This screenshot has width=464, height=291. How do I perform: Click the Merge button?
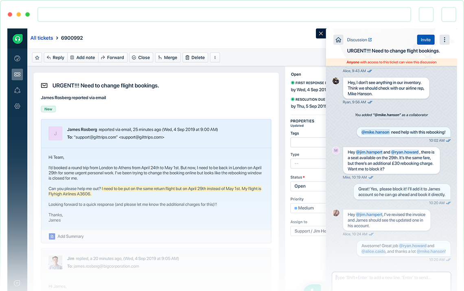(168, 58)
